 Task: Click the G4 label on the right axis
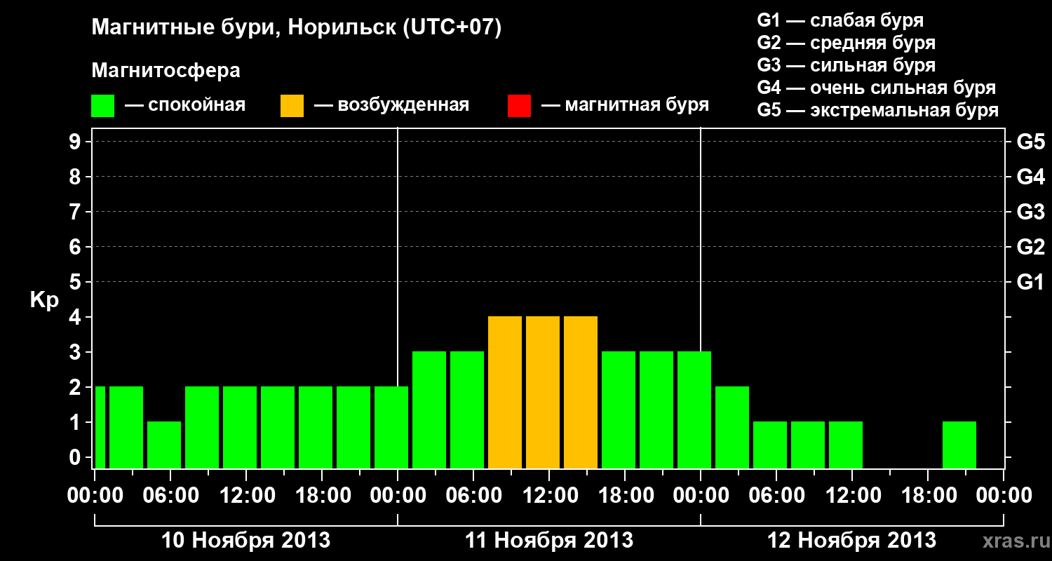(x=1030, y=177)
